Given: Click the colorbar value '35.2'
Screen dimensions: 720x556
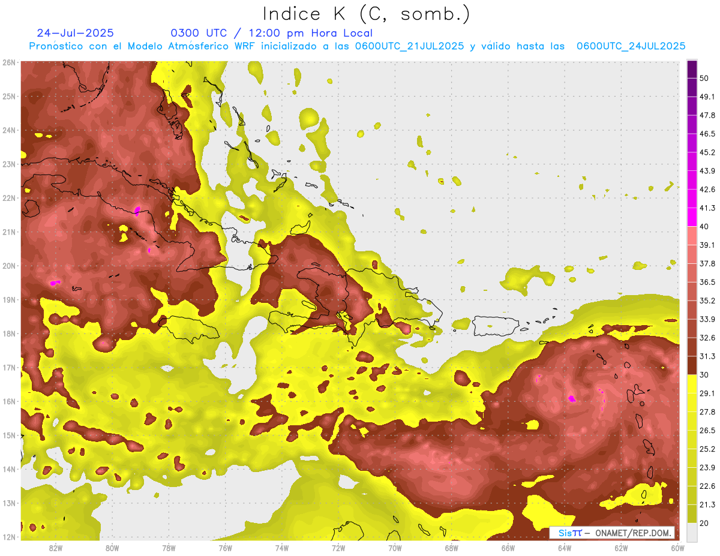Looking at the screenshot, I should pyautogui.click(x=707, y=300).
